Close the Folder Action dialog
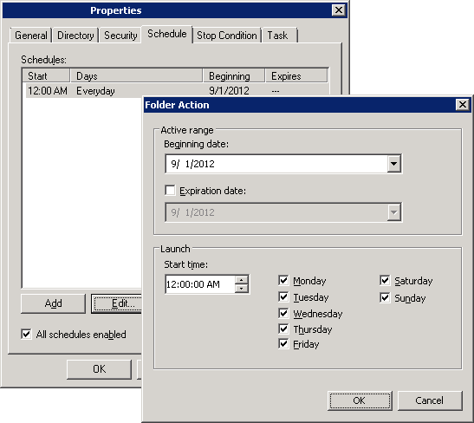Viewport: 474px width, 423px height. click(x=462, y=105)
